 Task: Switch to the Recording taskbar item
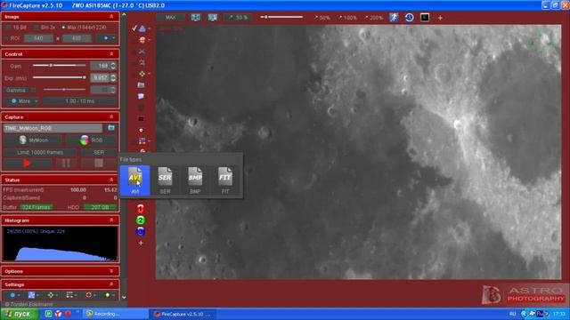tap(115, 314)
